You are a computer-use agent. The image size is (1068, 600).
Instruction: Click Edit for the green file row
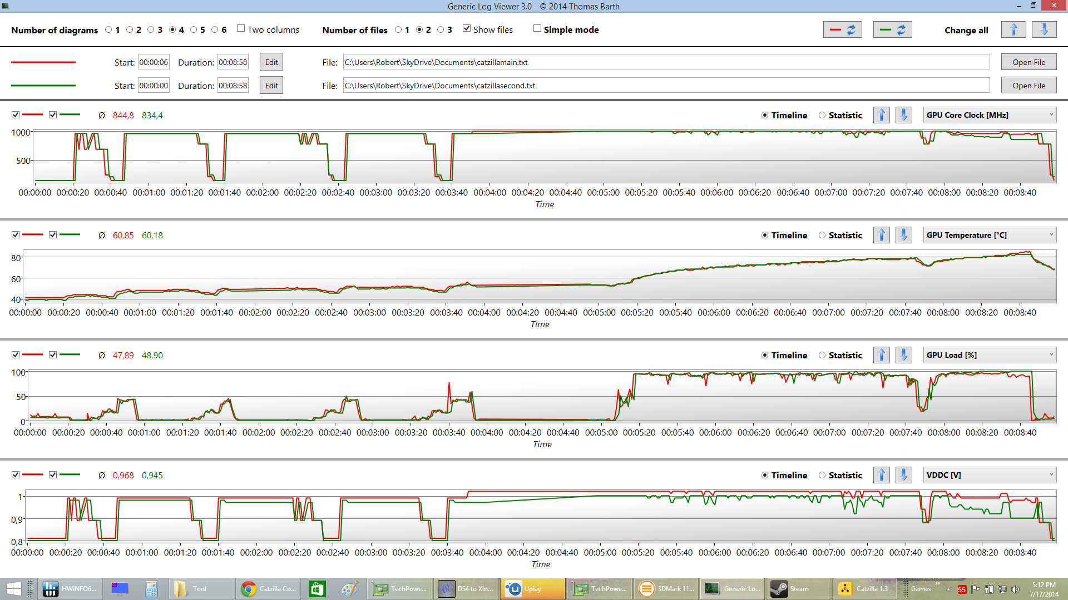pos(271,86)
